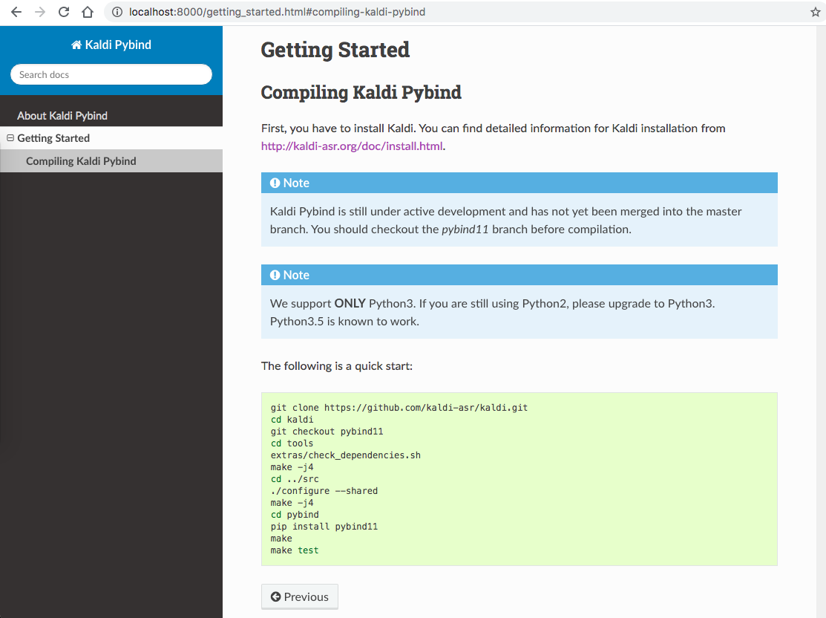Open Kaldi Pybind home link in sidebar
This screenshot has height=618, width=826.
tap(111, 45)
